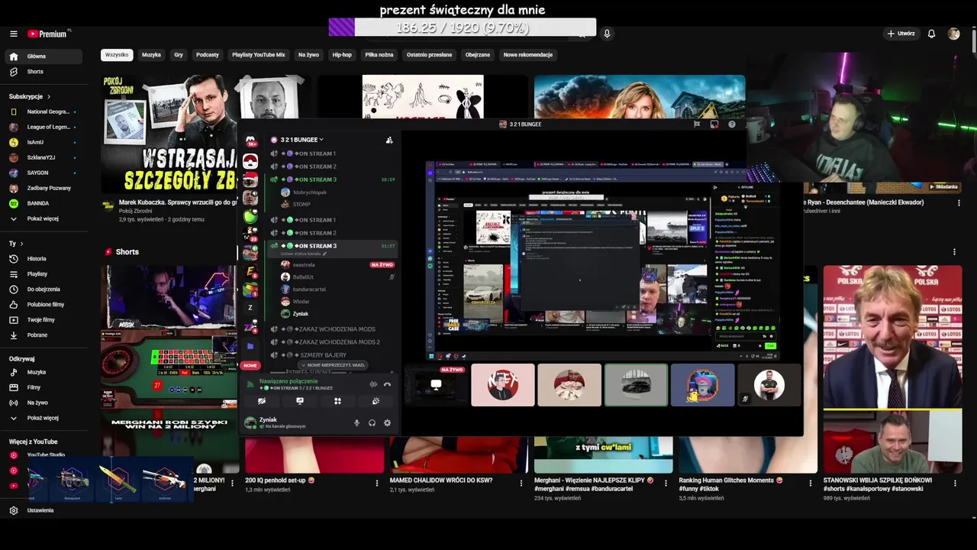
Task: Toggle Discord noise suppression icon
Action: click(373, 384)
